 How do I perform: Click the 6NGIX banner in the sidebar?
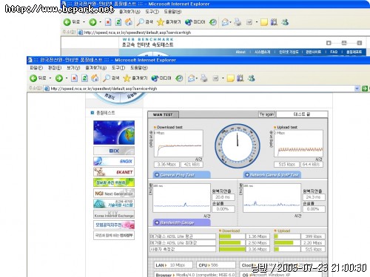pyautogui.click(x=114, y=161)
